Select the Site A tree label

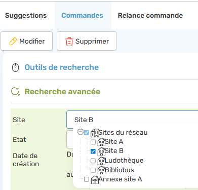pyautogui.click(x=114, y=142)
